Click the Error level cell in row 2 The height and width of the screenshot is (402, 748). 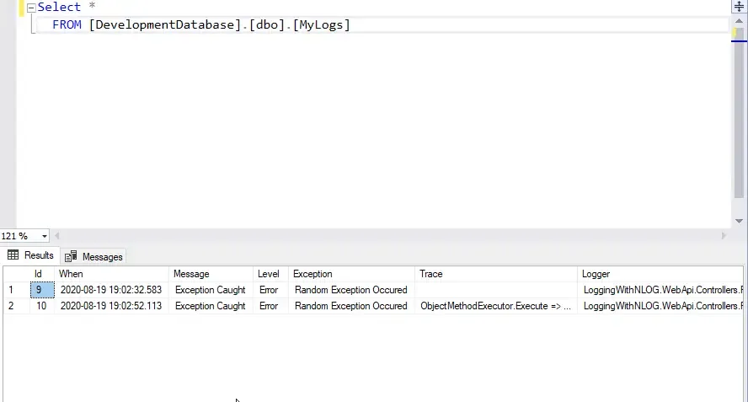point(270,306)
